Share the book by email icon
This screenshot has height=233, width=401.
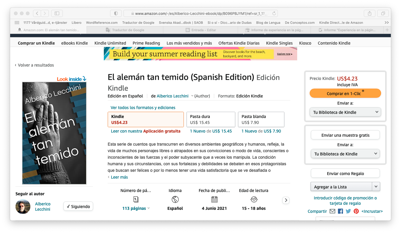click(332, 211)
